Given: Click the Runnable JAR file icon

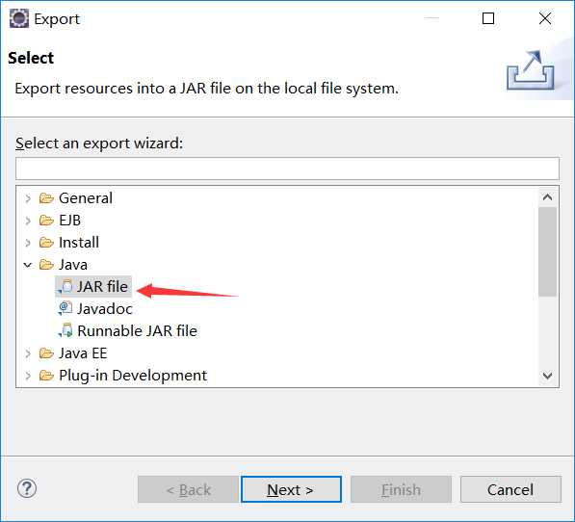Looking at the screenshot, I should coord(65,331).
